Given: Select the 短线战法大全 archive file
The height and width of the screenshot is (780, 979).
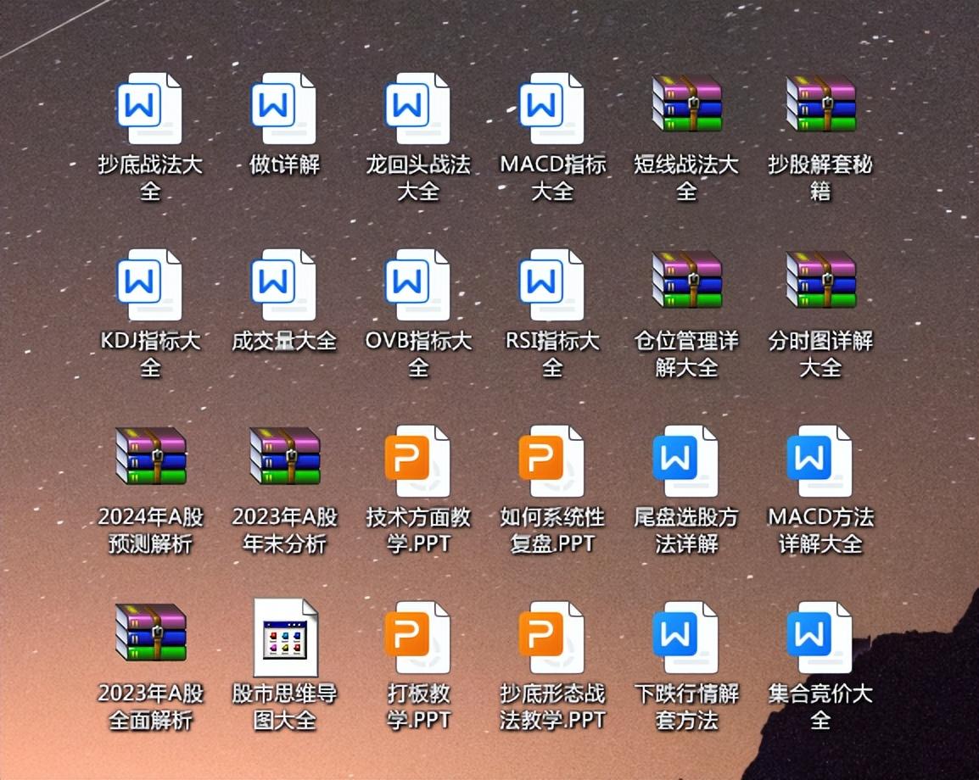Looking at the screenshot, I should 686,104.
